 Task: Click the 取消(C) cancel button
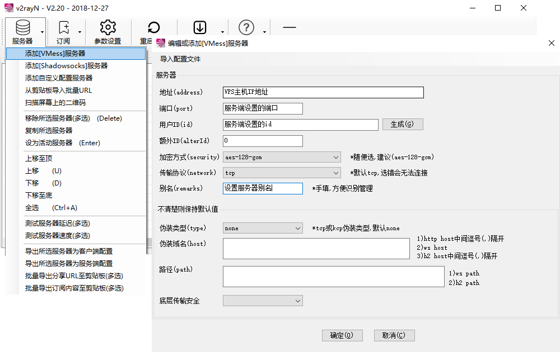[x=394, y=335]
